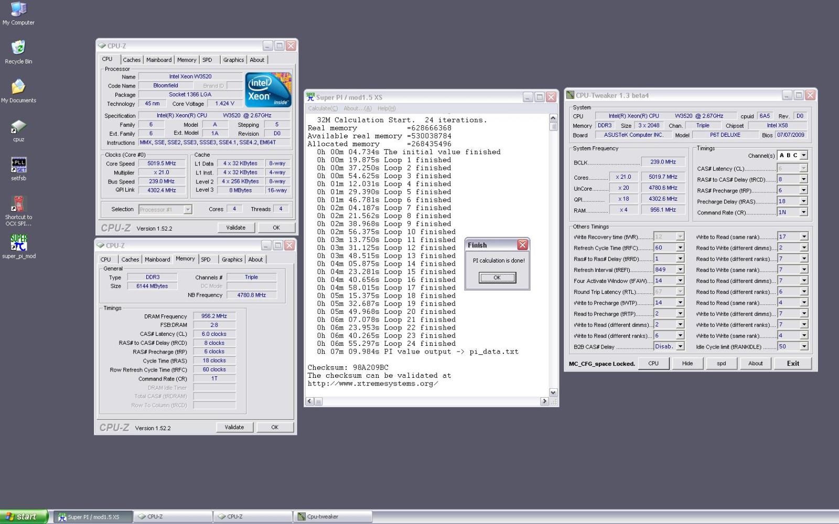839x524 pixels.
Task: Open My Documents desktop icon
Action: [18, 91]
